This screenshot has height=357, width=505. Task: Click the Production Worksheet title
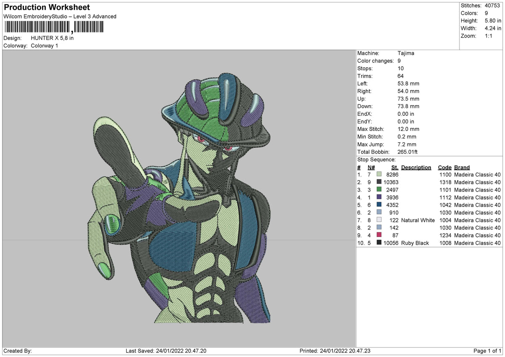click(47, 8)
